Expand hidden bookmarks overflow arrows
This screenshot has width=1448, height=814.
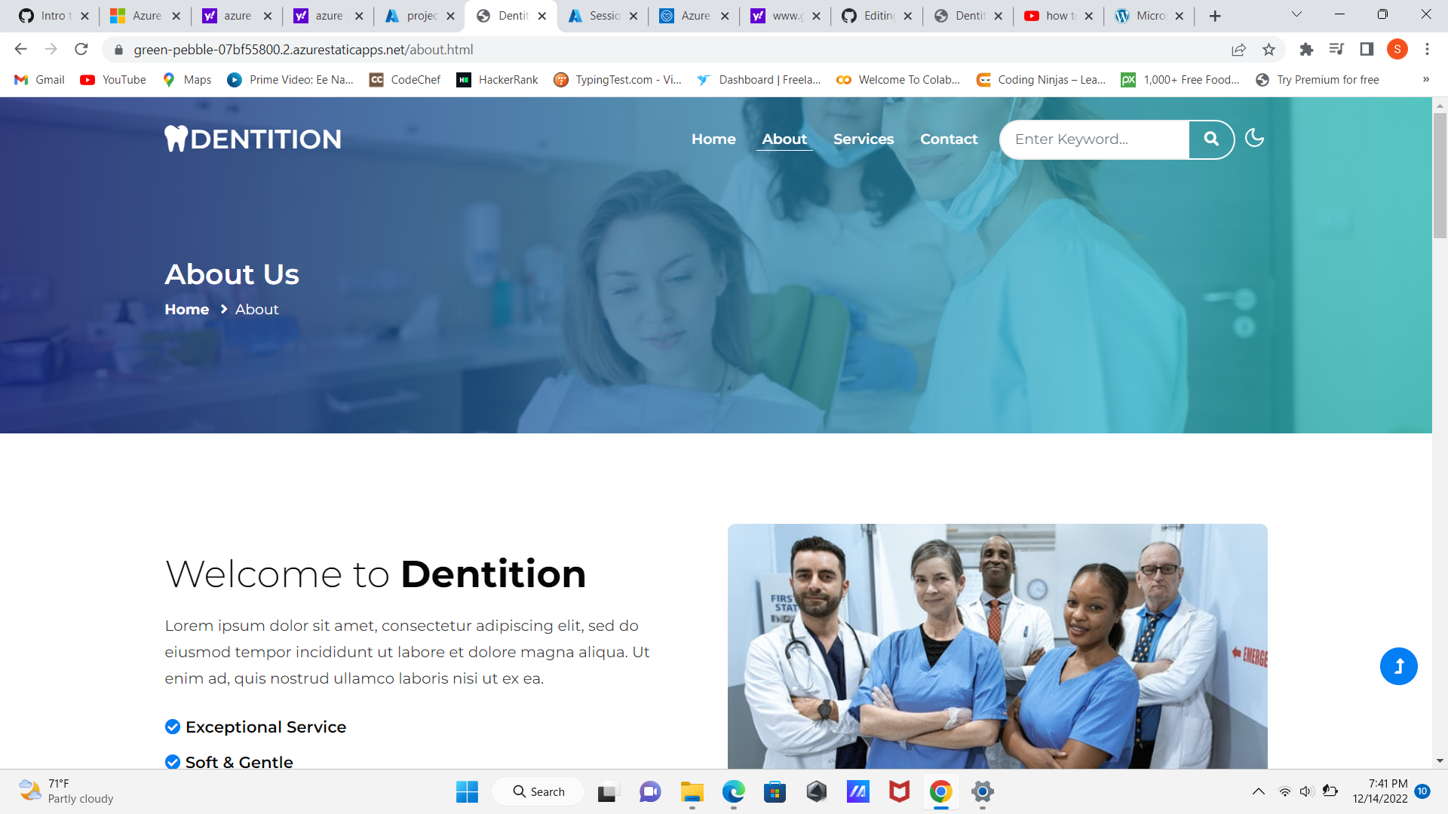point(1425,80)
